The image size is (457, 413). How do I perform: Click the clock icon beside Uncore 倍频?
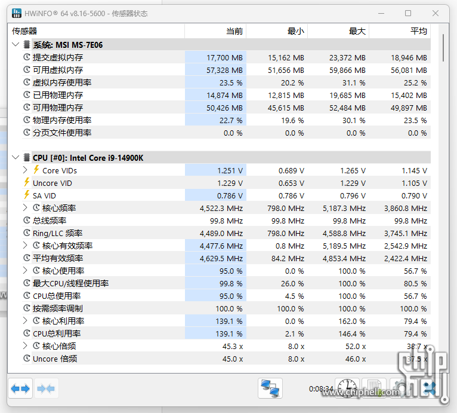[26, 359]
